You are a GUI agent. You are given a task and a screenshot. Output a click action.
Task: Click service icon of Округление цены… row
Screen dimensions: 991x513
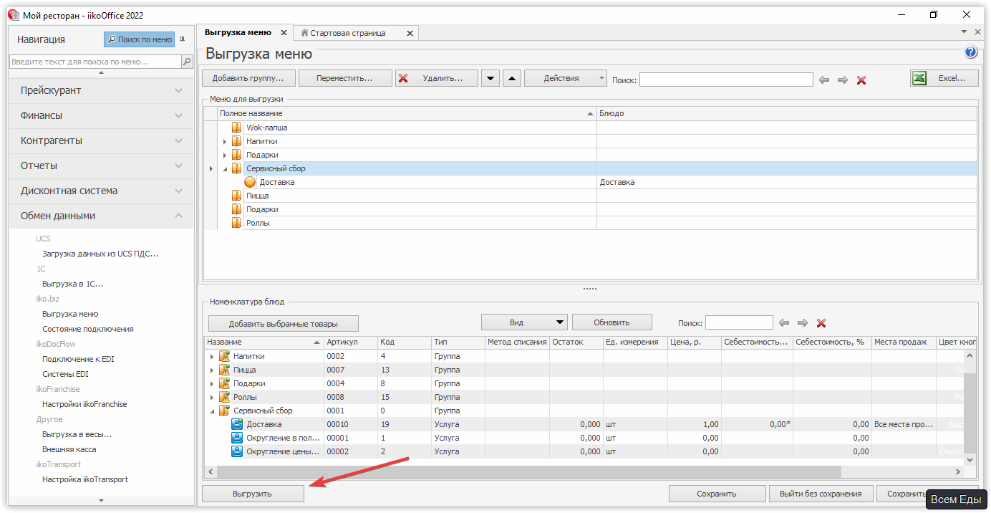coord(237,451)
